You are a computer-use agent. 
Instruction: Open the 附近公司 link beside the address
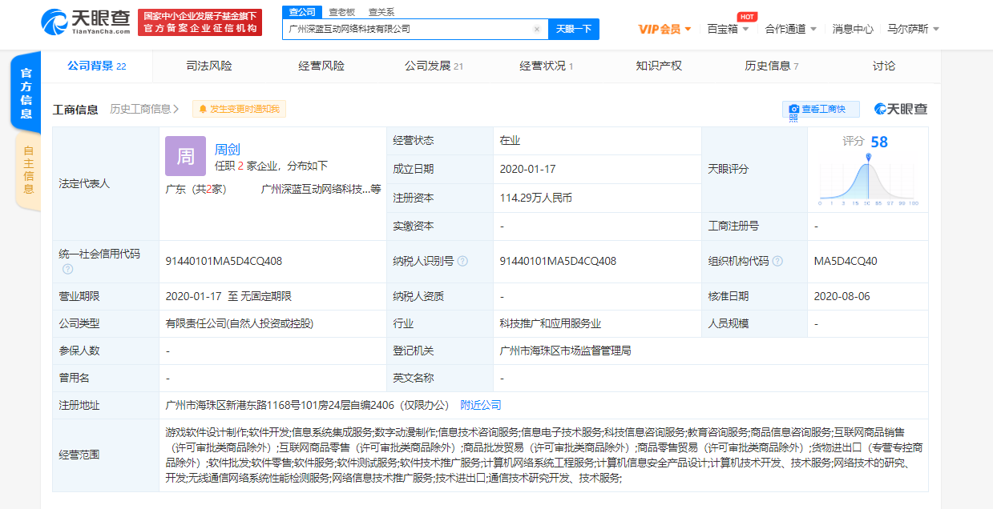[x=481, y=404]
